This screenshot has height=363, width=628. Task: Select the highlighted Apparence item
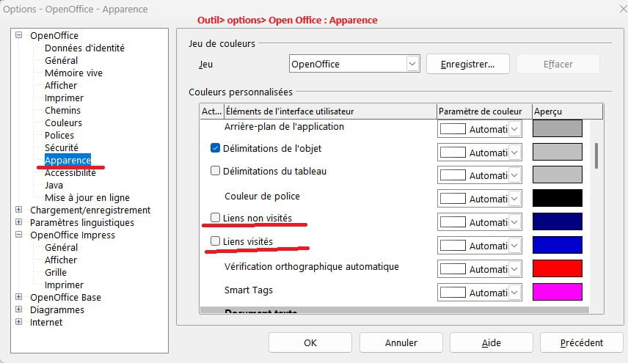(67, 160)
